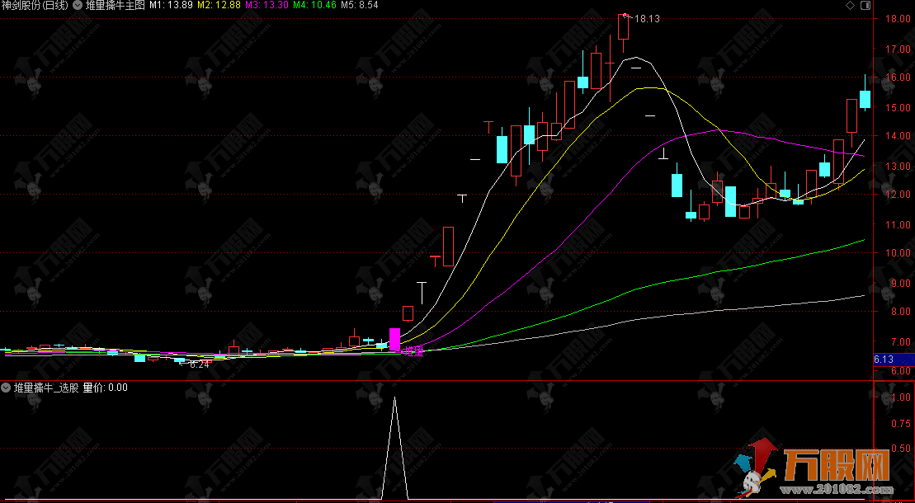915x503 pixels.
Task: Click the 量价: 0.00 value label
Action: click(x=106, y=387)
